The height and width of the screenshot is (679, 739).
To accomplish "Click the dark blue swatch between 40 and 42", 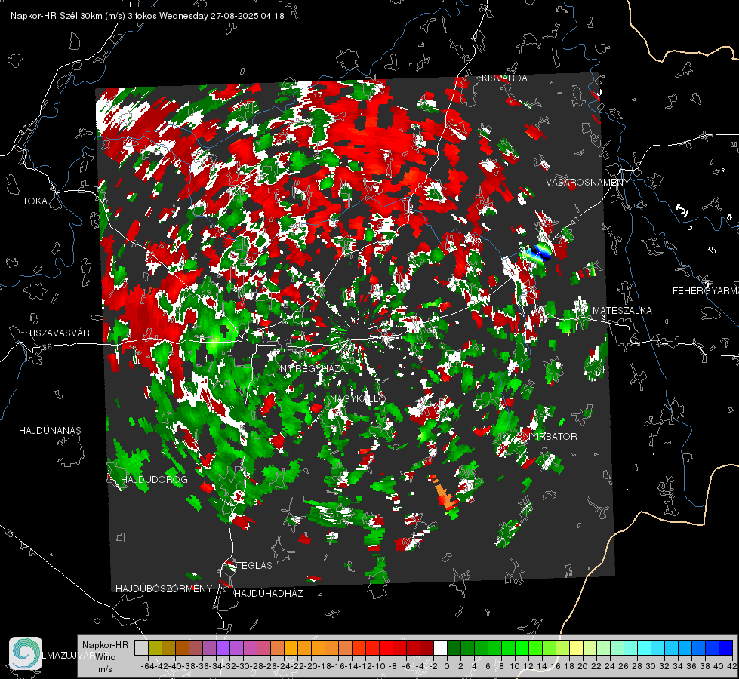I will coord(726,647).
